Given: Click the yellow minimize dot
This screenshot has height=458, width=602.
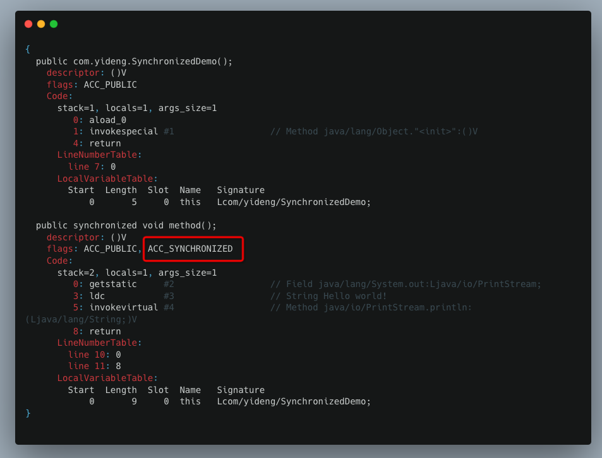Looking at the screenshot, I should click(x=41, y=24).
